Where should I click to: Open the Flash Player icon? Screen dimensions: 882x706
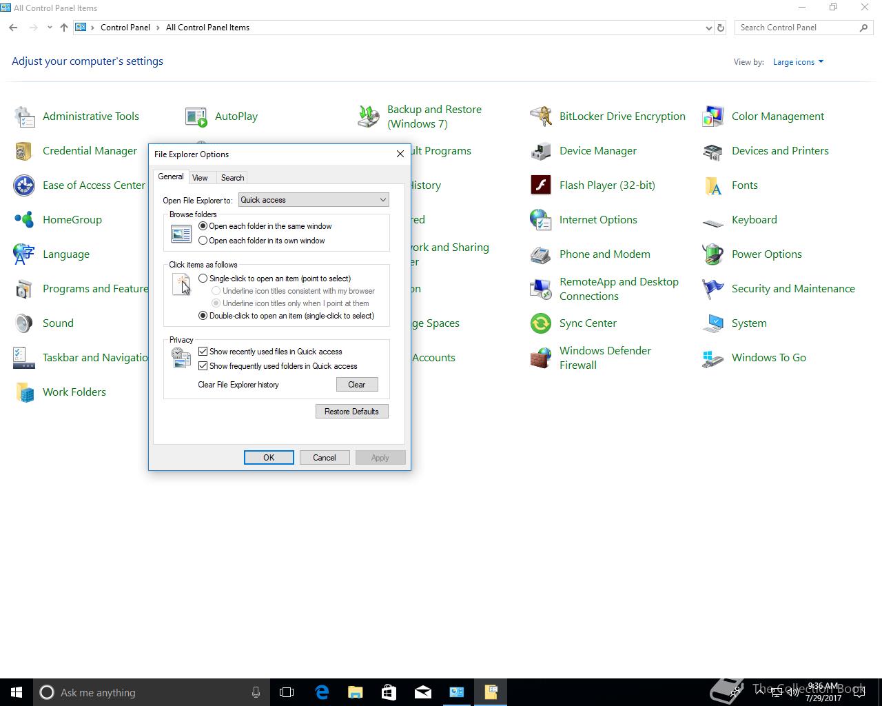(x=541, y=185)
